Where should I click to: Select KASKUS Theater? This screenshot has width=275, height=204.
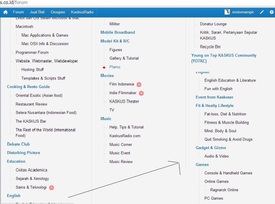click(x=124, y=101)
